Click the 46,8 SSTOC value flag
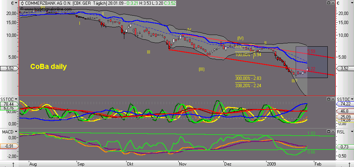Screen dimensions: 354x167 tap(345, 111)
